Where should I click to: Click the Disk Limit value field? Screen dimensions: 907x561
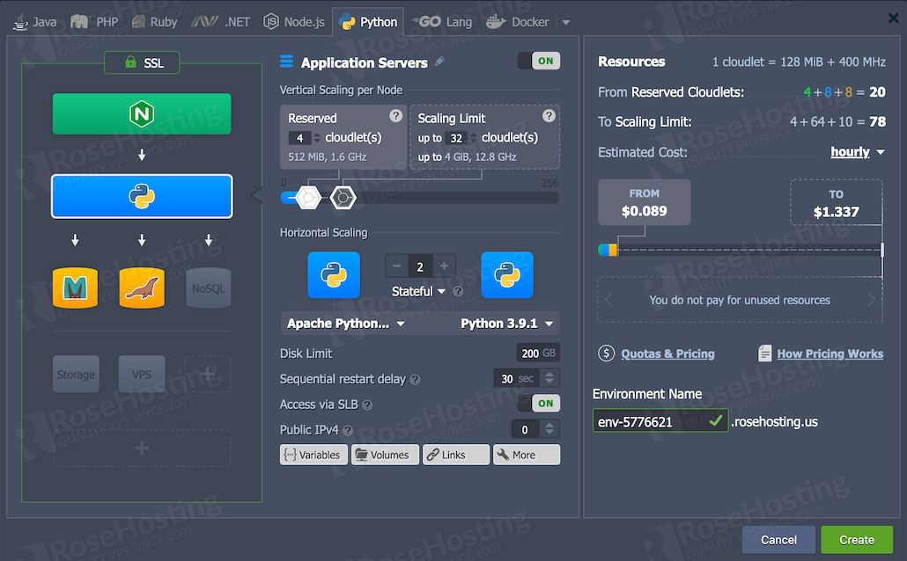[538, 353]
